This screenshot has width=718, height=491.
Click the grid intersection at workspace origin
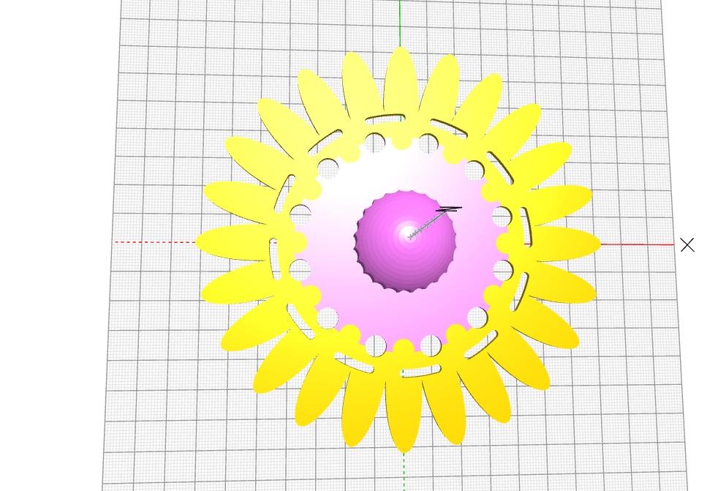coord(402,243)
